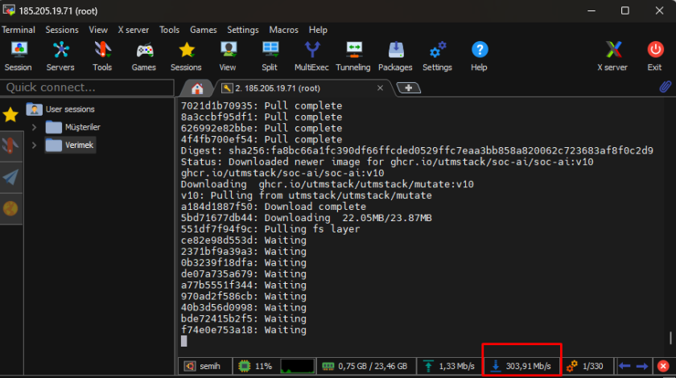Click the Quick connect input field
Viewport: 676px width, 378px height.
coord(87,87)
